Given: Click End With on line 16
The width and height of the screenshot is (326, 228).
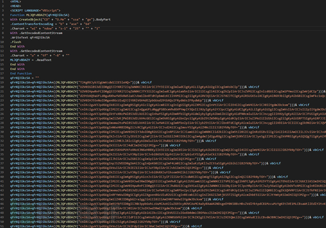Looking at the screenshot, I should 17,69.
